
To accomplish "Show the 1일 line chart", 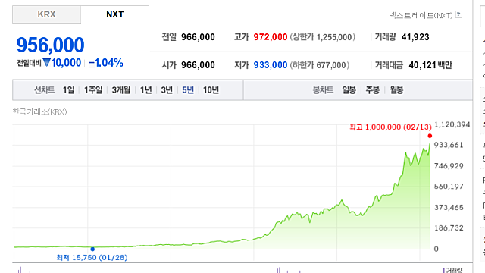I will (x=69, y=90).
